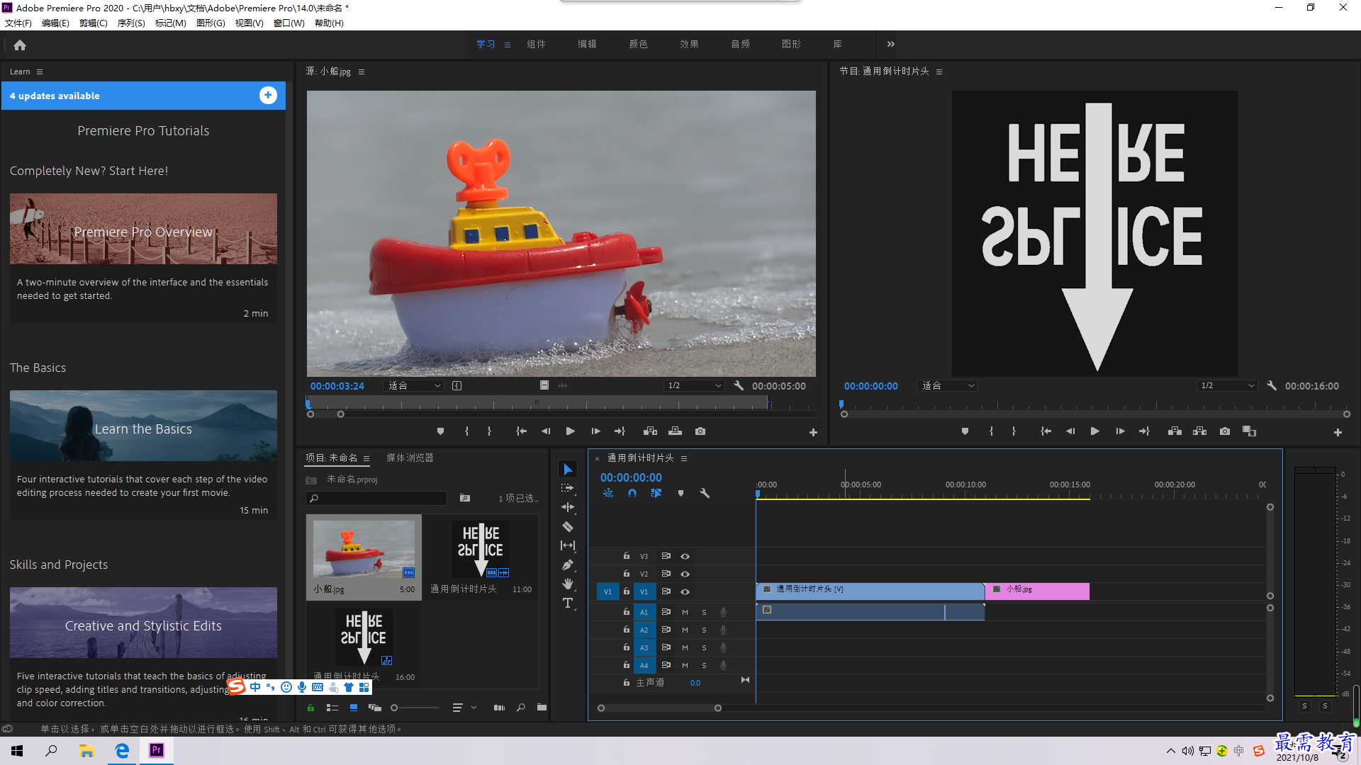The height and width of the screenshot is (765, 1361).
Task: Open the 序列(S) menu
Action: pos(131,23)
